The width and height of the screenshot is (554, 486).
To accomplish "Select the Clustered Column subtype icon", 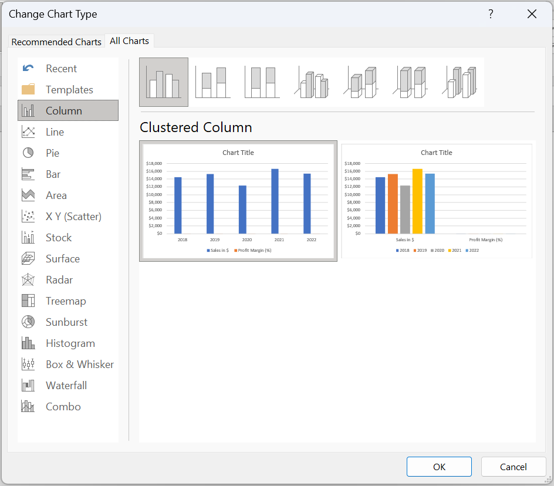I will point(163,82).
